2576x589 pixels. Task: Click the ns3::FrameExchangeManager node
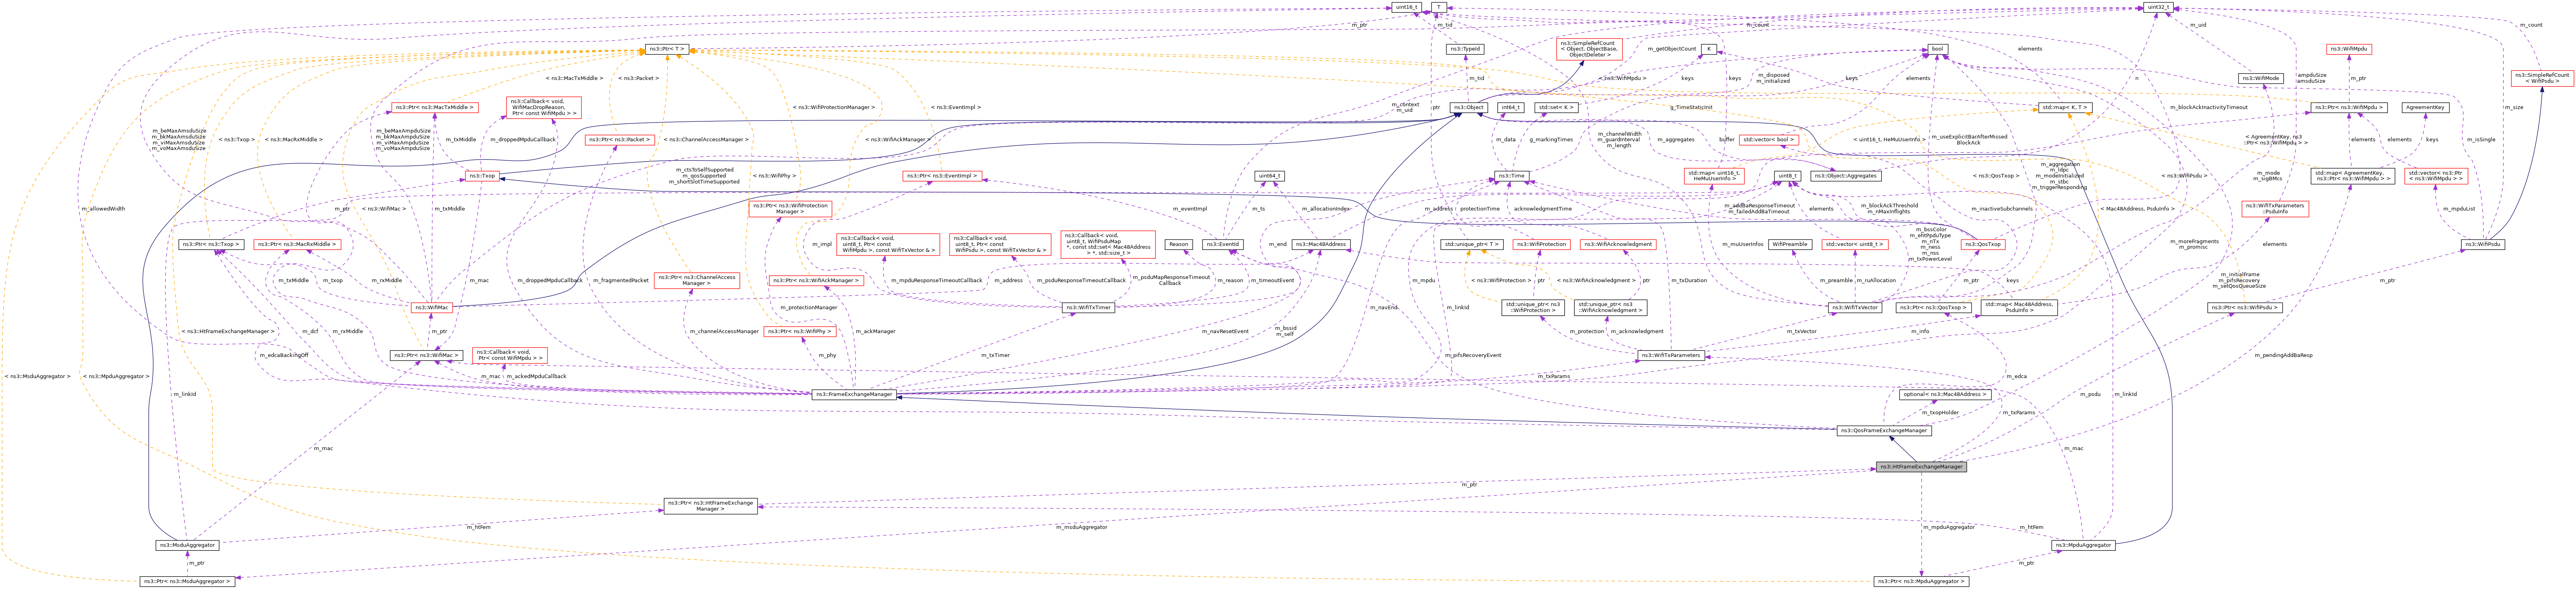(x=854, y=394)
